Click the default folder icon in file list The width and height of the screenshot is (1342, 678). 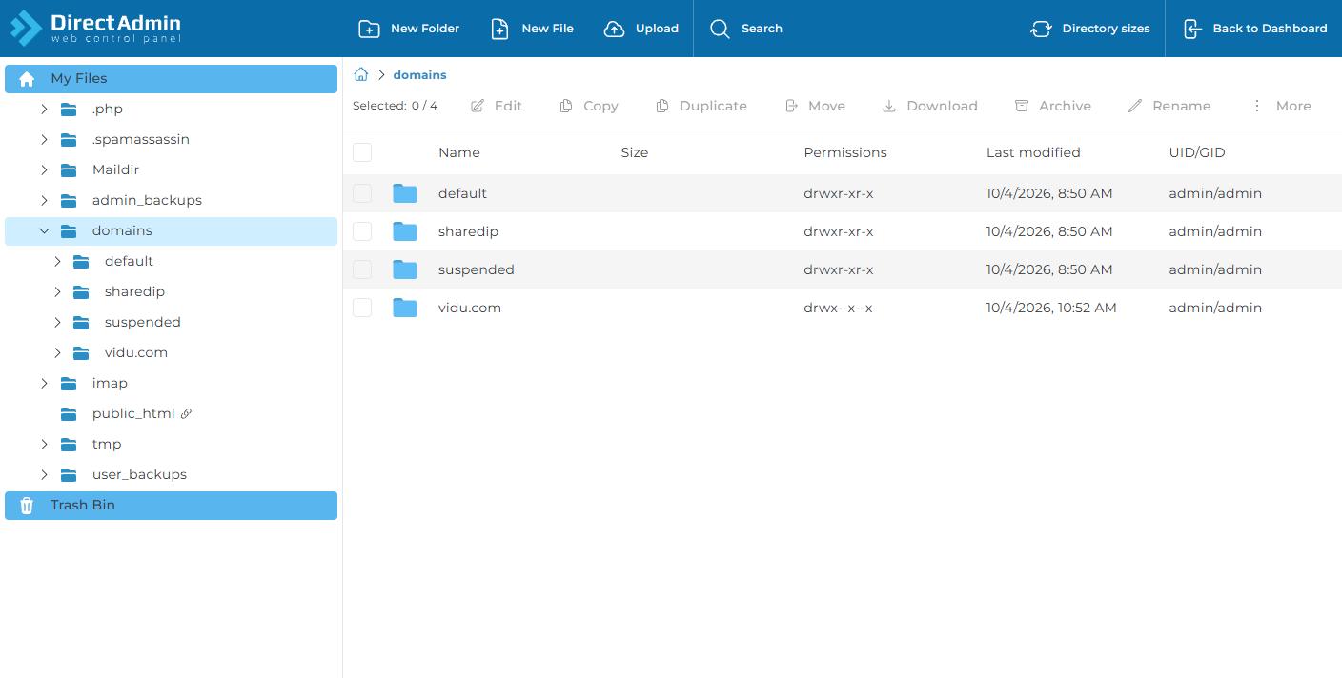click(x=405, y=193)
